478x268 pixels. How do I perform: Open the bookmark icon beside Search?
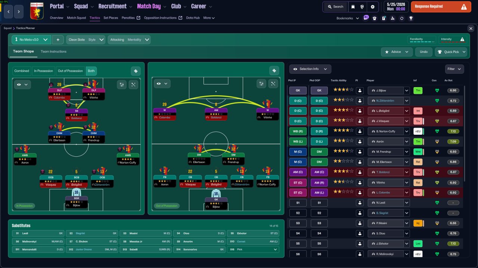[x=353, y=6]
